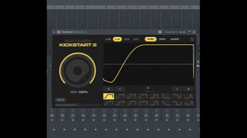The width and height of the screenshot is (247, 138).
Task: Set the note length to 1/8
Action: tap(108, 39)
